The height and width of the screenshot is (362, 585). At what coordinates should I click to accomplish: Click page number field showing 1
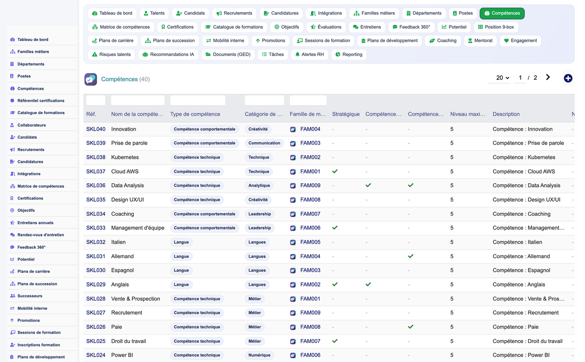point(520,78)
